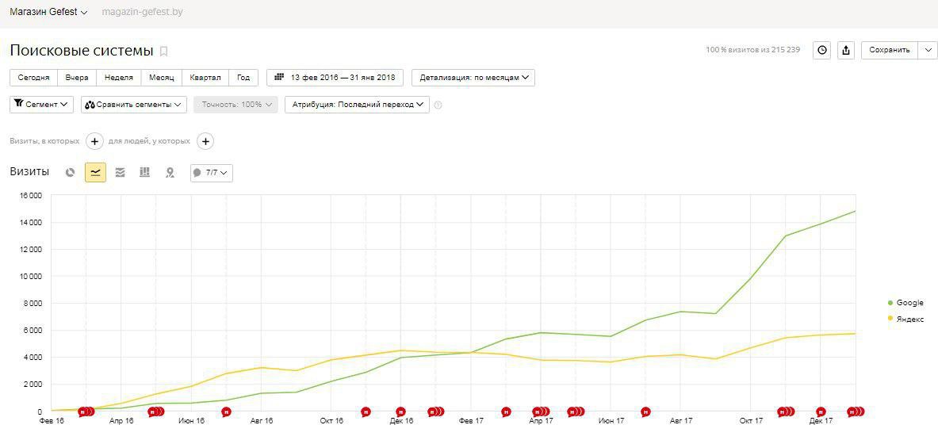Toggle the Google series in the legend
The width and height of the screenshot is (938, 444).
(x=905, y=304)
